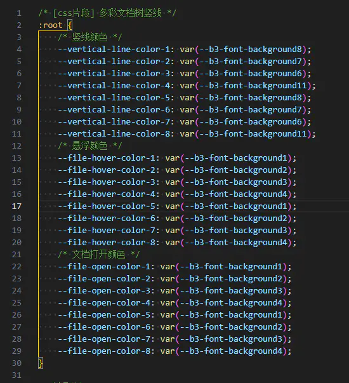The height and width of the screenshot is (383, 349).
Task: Click value "--b3-font-background11" on line 11
Action: 253,133
